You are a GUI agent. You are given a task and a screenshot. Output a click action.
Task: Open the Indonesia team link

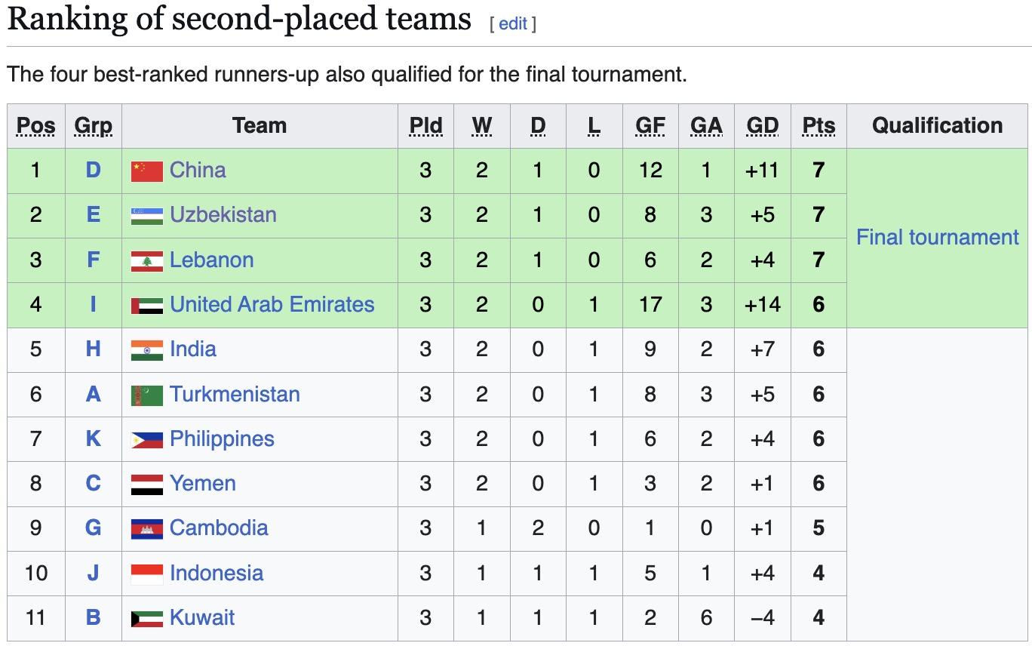[x=217, y=573]
